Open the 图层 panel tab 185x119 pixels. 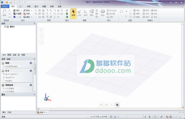[9, 55]
